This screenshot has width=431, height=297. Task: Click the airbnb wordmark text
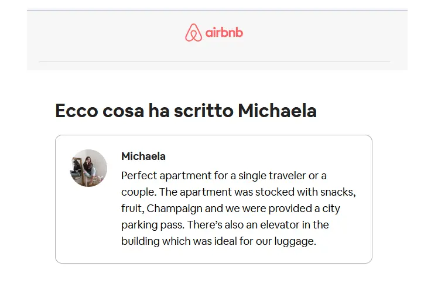[224, 33]
